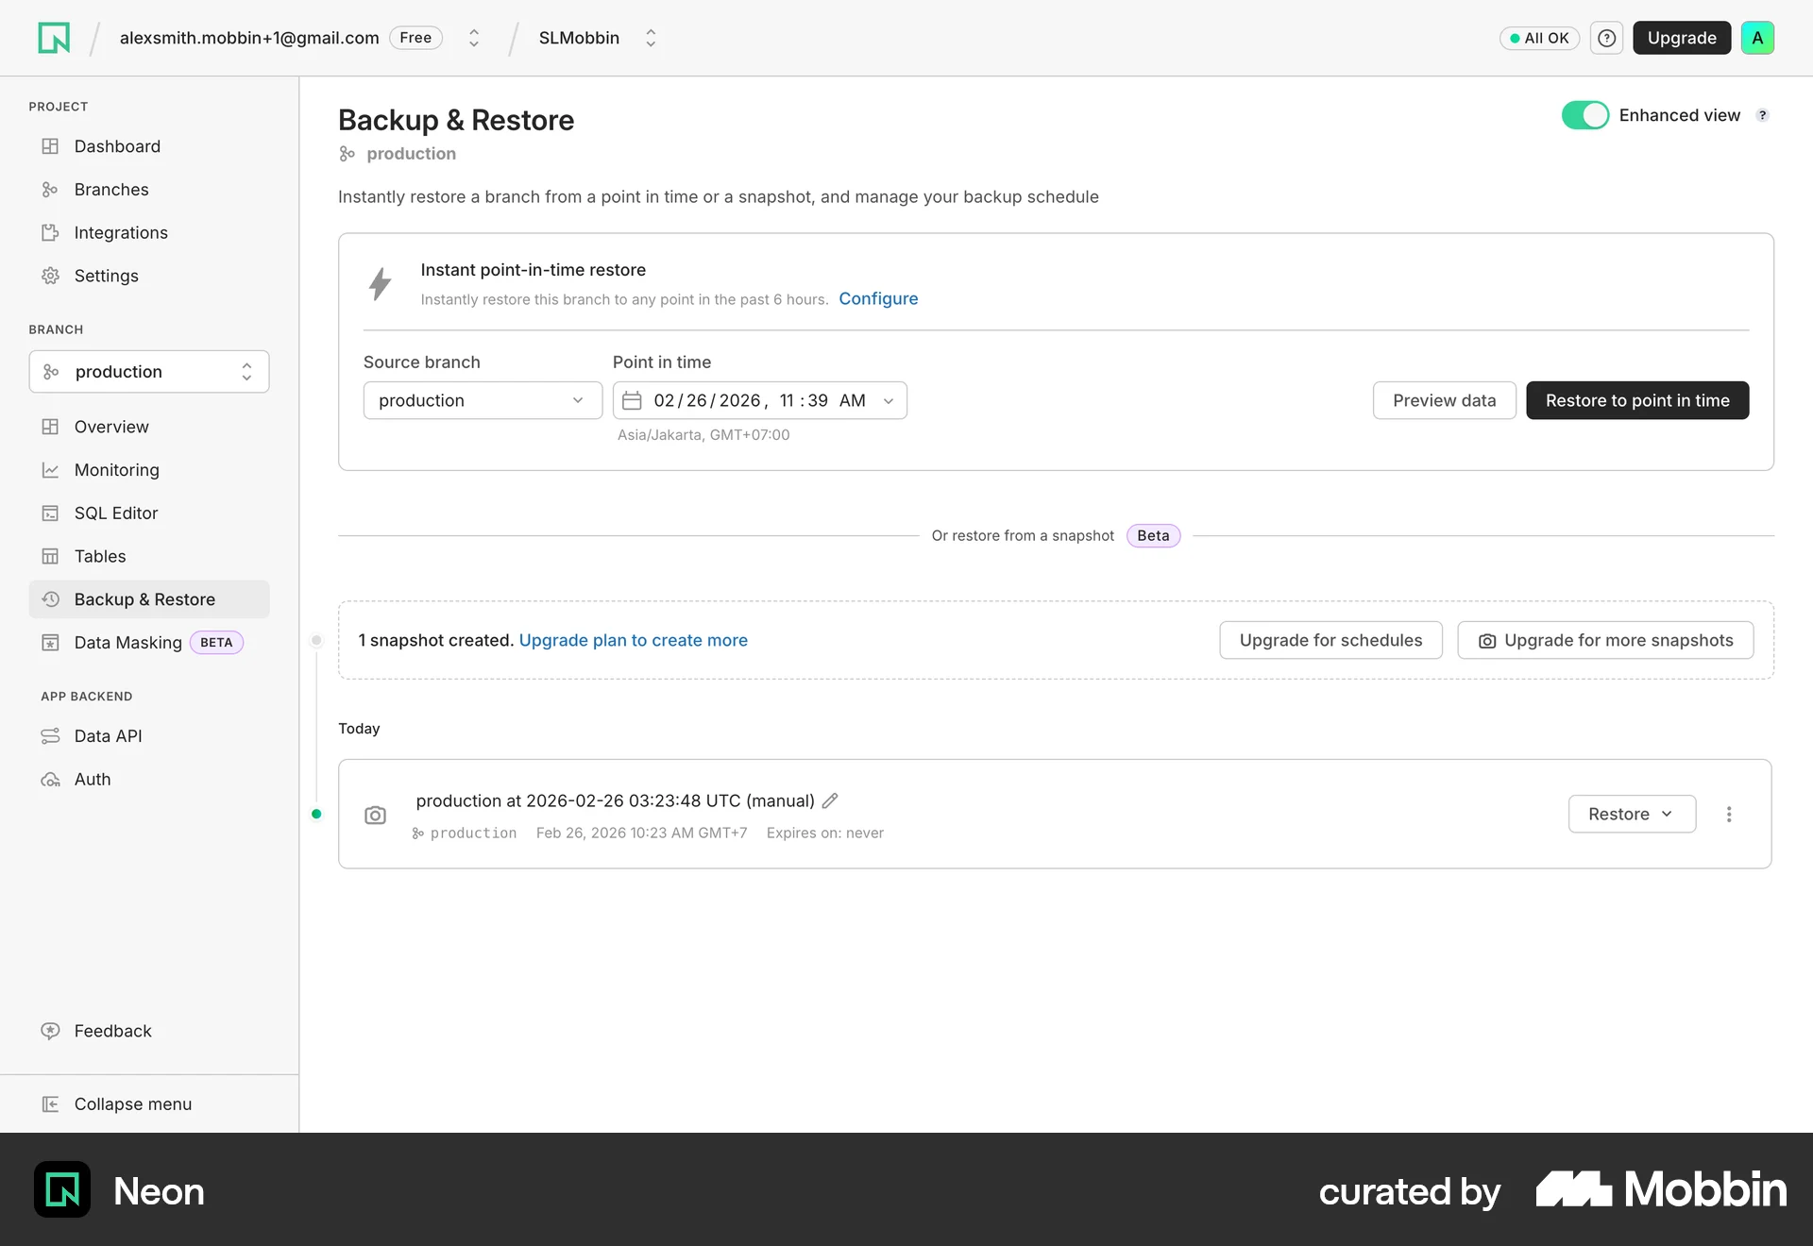Screen dimensions: 1813x1246
Task: Click the calendar icon in date field
Action: (632, 400)
